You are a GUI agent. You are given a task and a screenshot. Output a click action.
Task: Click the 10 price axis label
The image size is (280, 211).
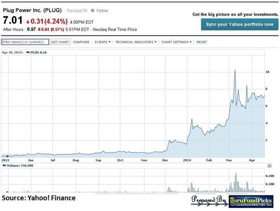(267, 72)
